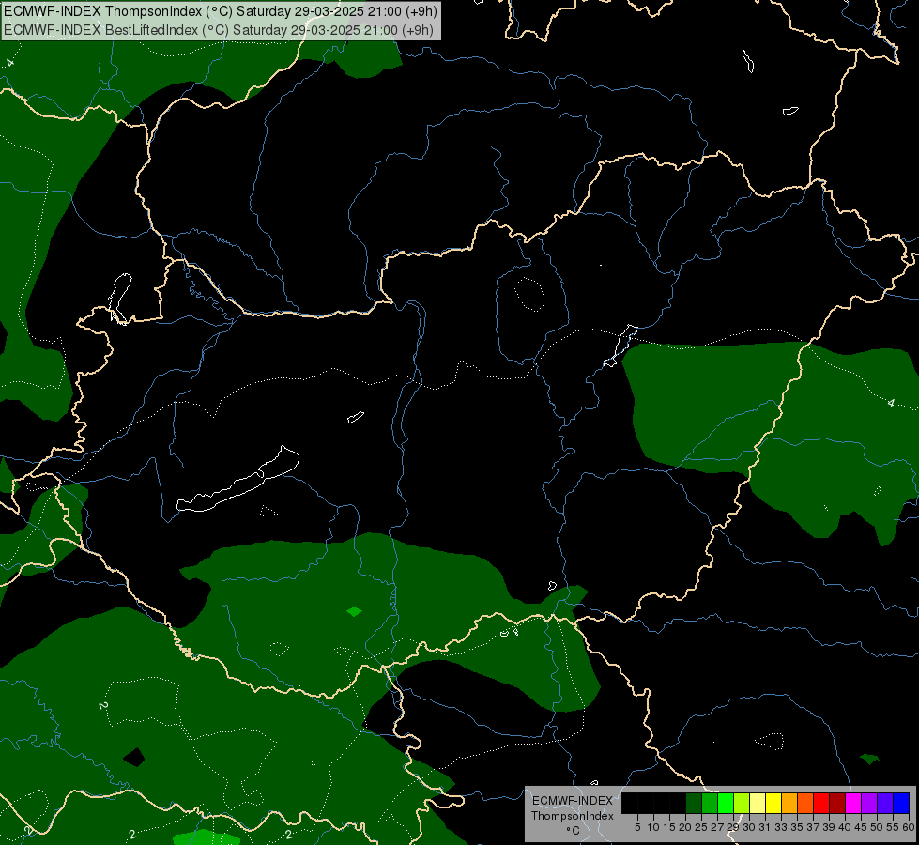Screen dimensions: 919x845
Task: Select the orange 33–35 legend swatch
Action: point(790,803)
